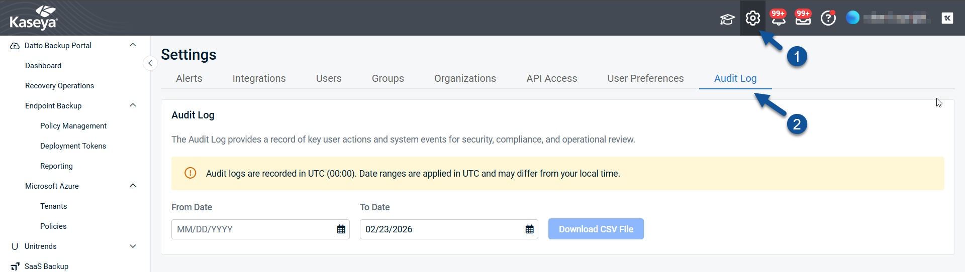Open Policies under Microsoft Azure
965x272 pixels.
click(53, 226)
